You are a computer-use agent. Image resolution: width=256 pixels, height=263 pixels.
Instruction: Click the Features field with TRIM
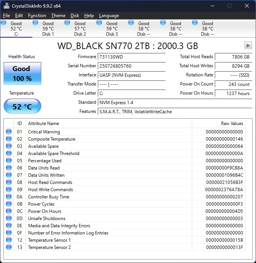tap(175, 111)
